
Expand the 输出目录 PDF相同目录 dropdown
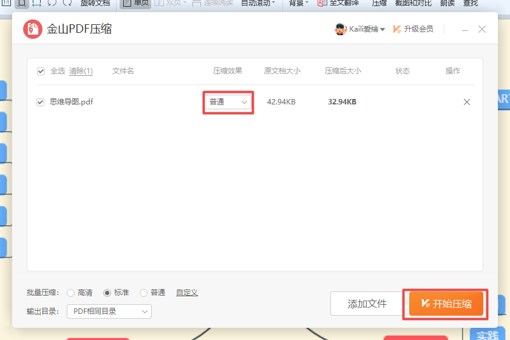[109, 311]
